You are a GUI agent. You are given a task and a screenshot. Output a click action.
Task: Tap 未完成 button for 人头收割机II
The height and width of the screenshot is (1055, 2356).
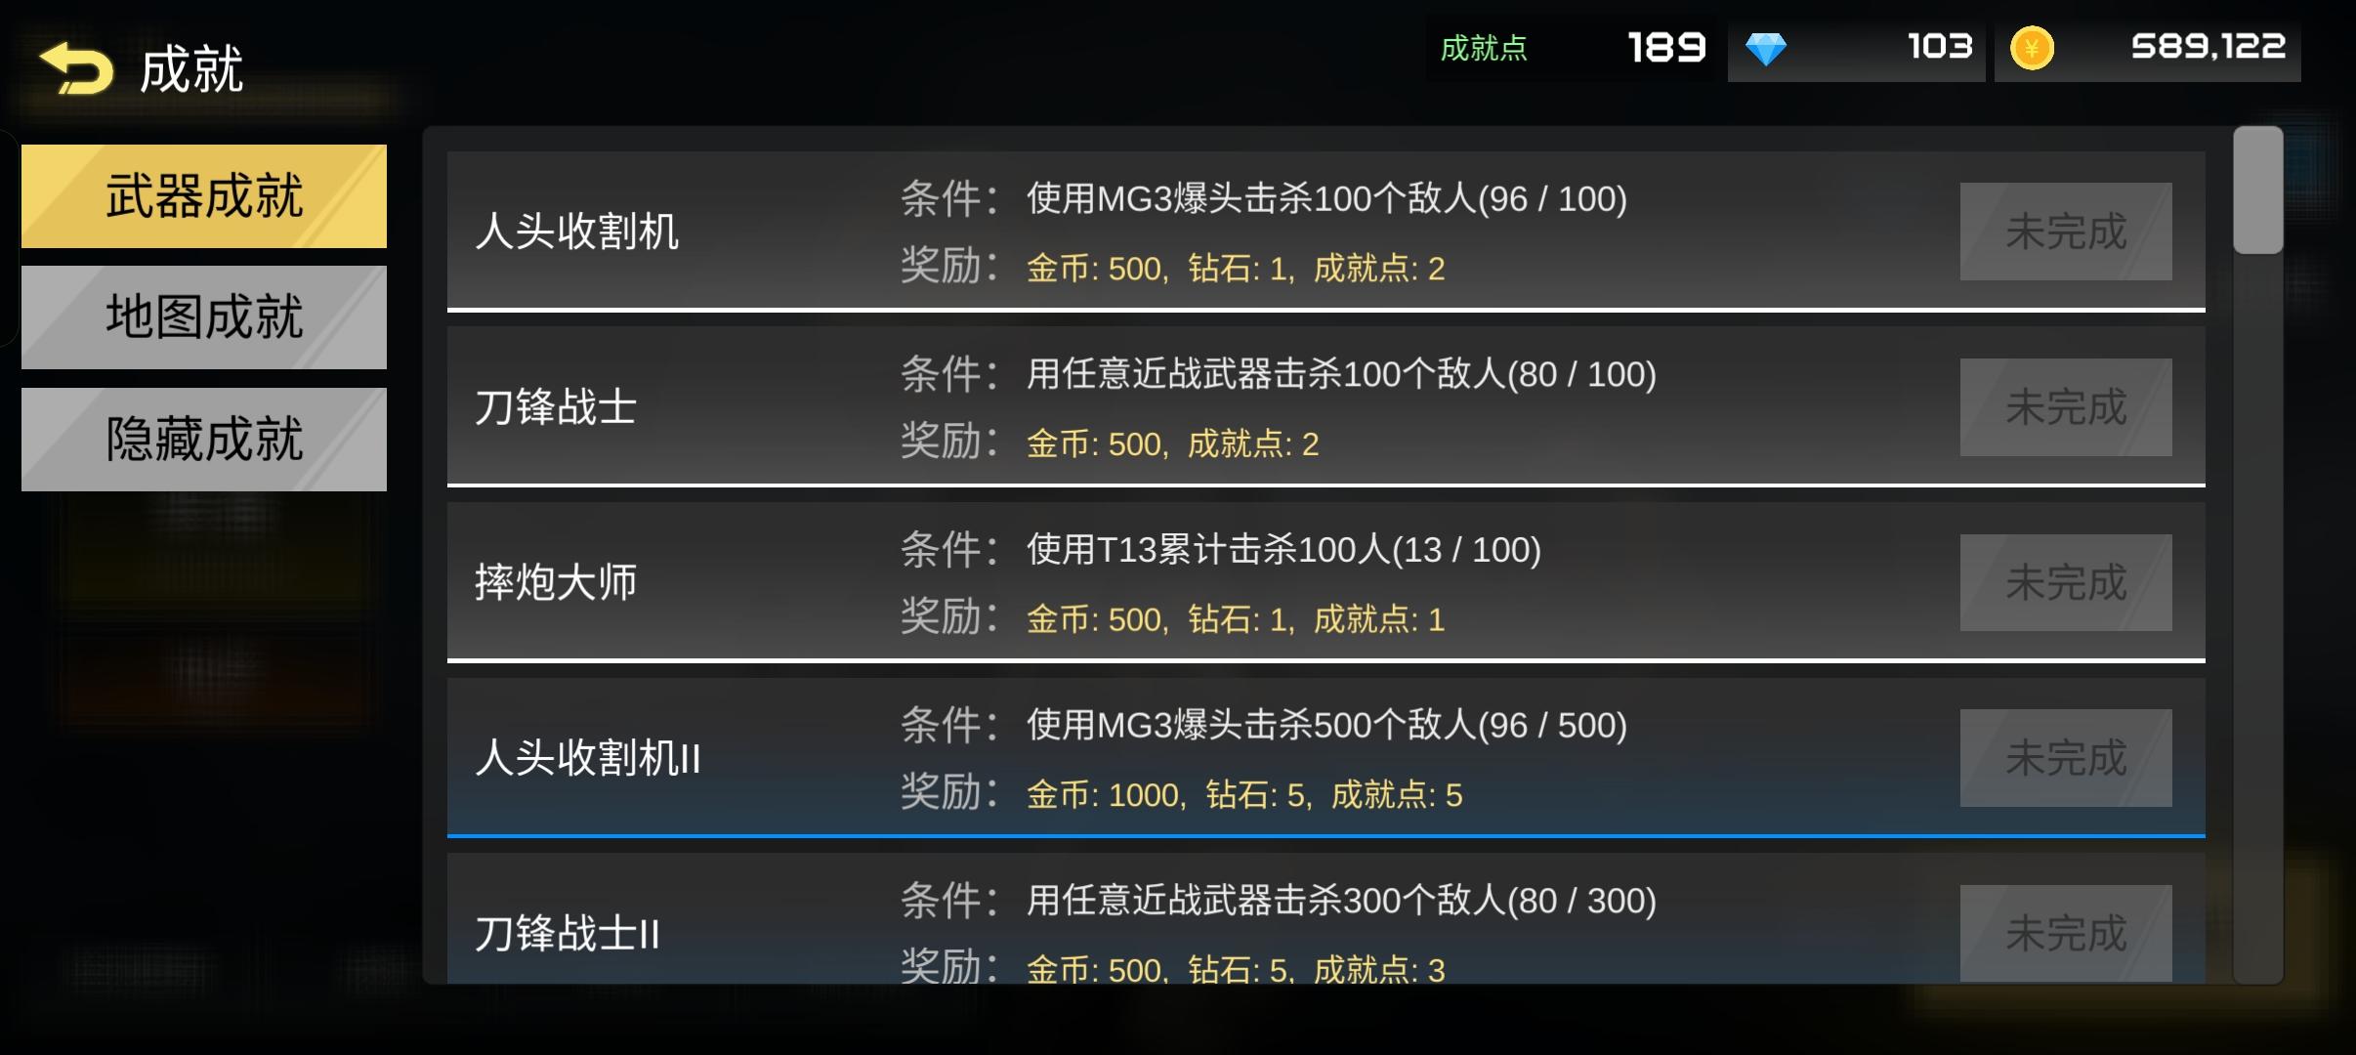click(2066, 758)
